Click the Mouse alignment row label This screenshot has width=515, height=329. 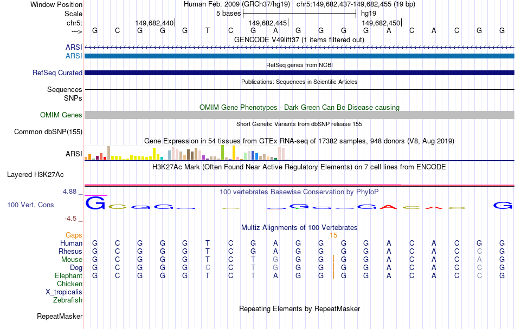[72, 260]
